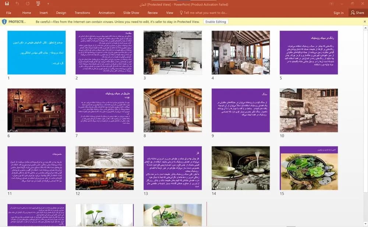This screenshot has height=227, width=368.
Task: Click the Share button
Action: pyautogui.click(x=358, y=13)
